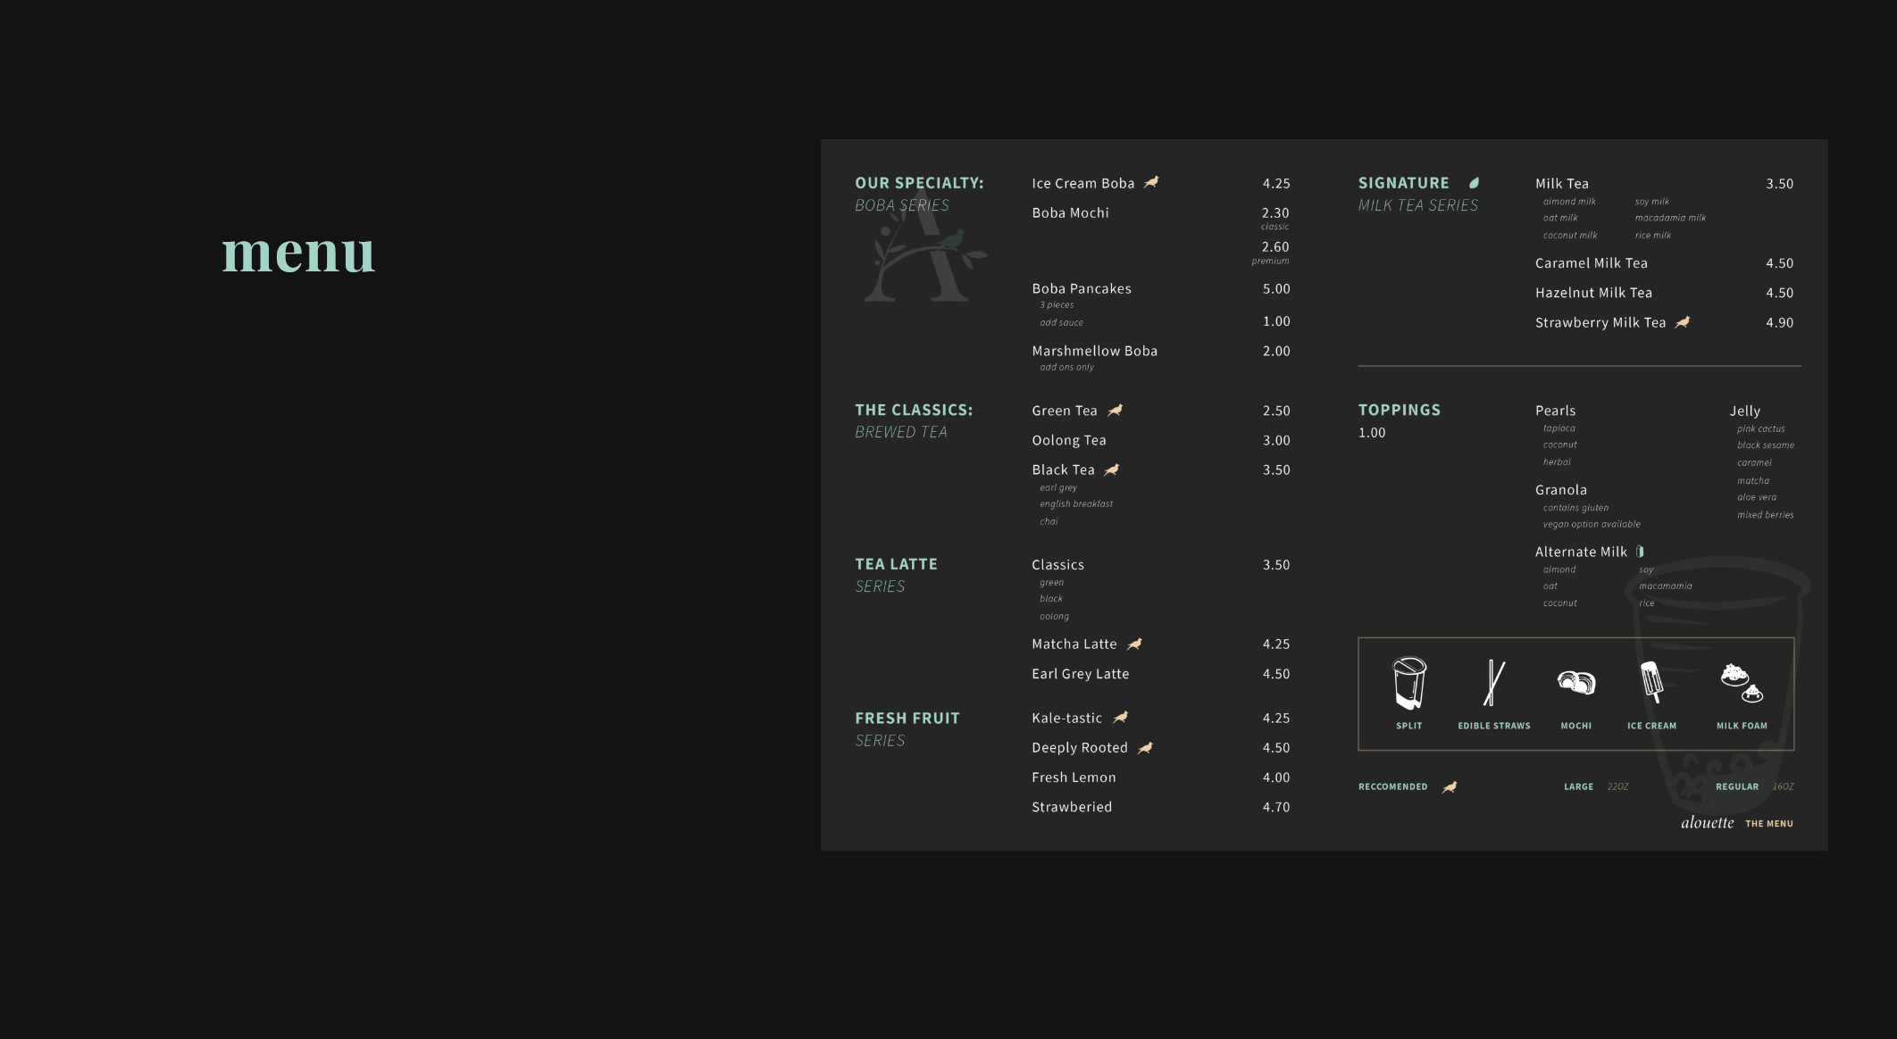The height and width of the screenshot is (1039, 1897).
Task: Click the Split cup icon
Action: [x=1409, y=683]
